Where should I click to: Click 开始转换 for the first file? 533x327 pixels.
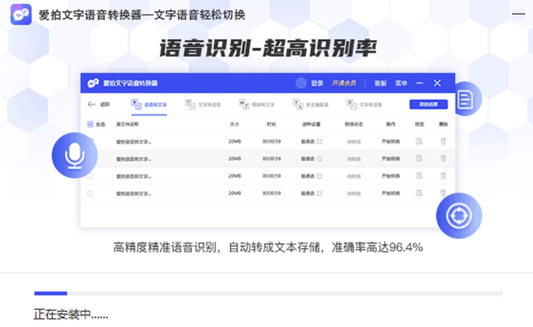[390, 141]
